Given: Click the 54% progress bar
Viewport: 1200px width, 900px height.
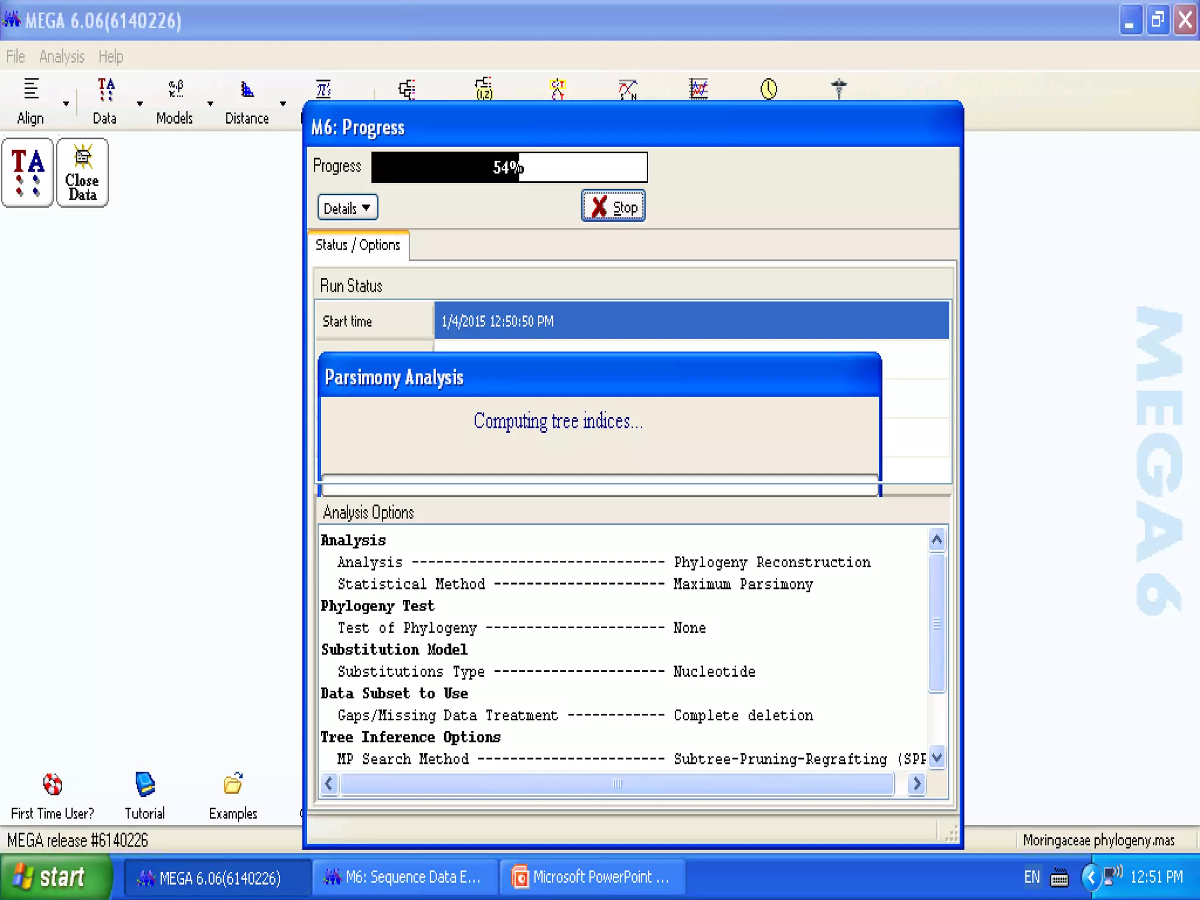Looking at the screenshot, I should (509, 168).
